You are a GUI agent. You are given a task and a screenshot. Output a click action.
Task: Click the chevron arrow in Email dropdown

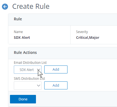tap(39, 70)
